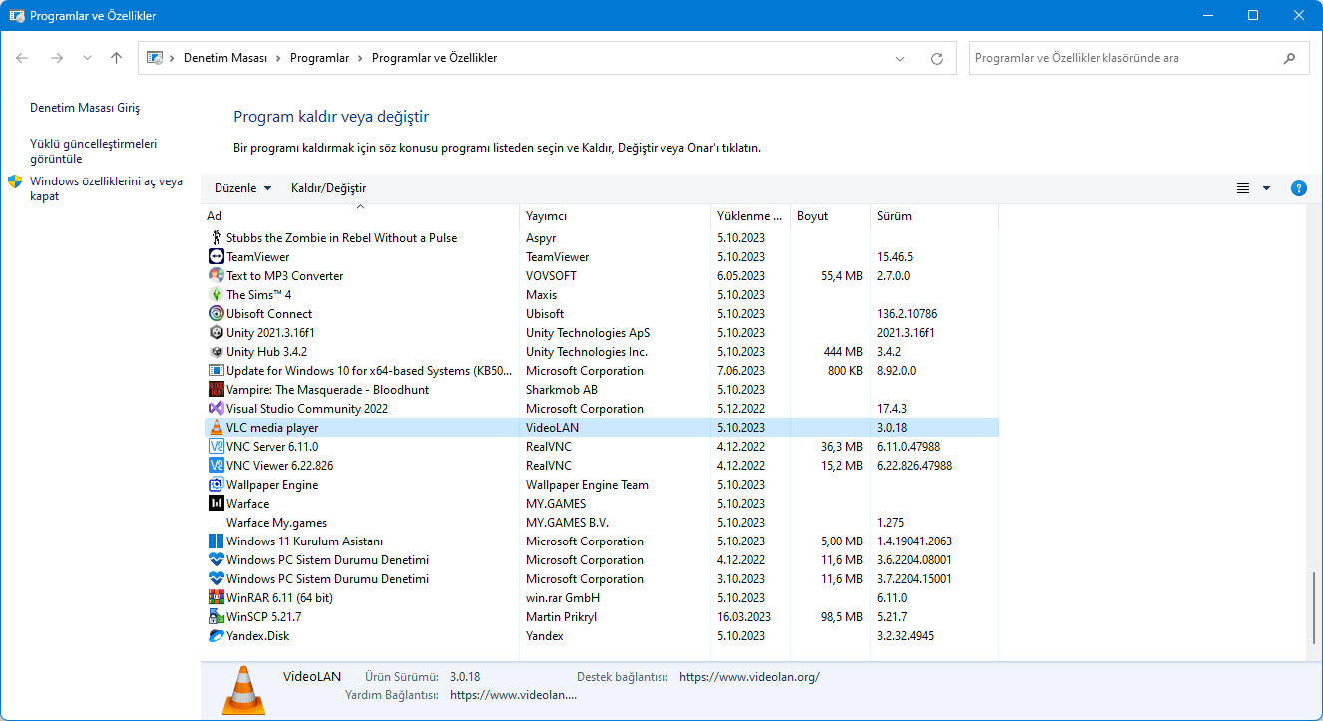
Task: Click the VNC Viewer 6.22.826 icon
Action: click(x=216, y=466)
